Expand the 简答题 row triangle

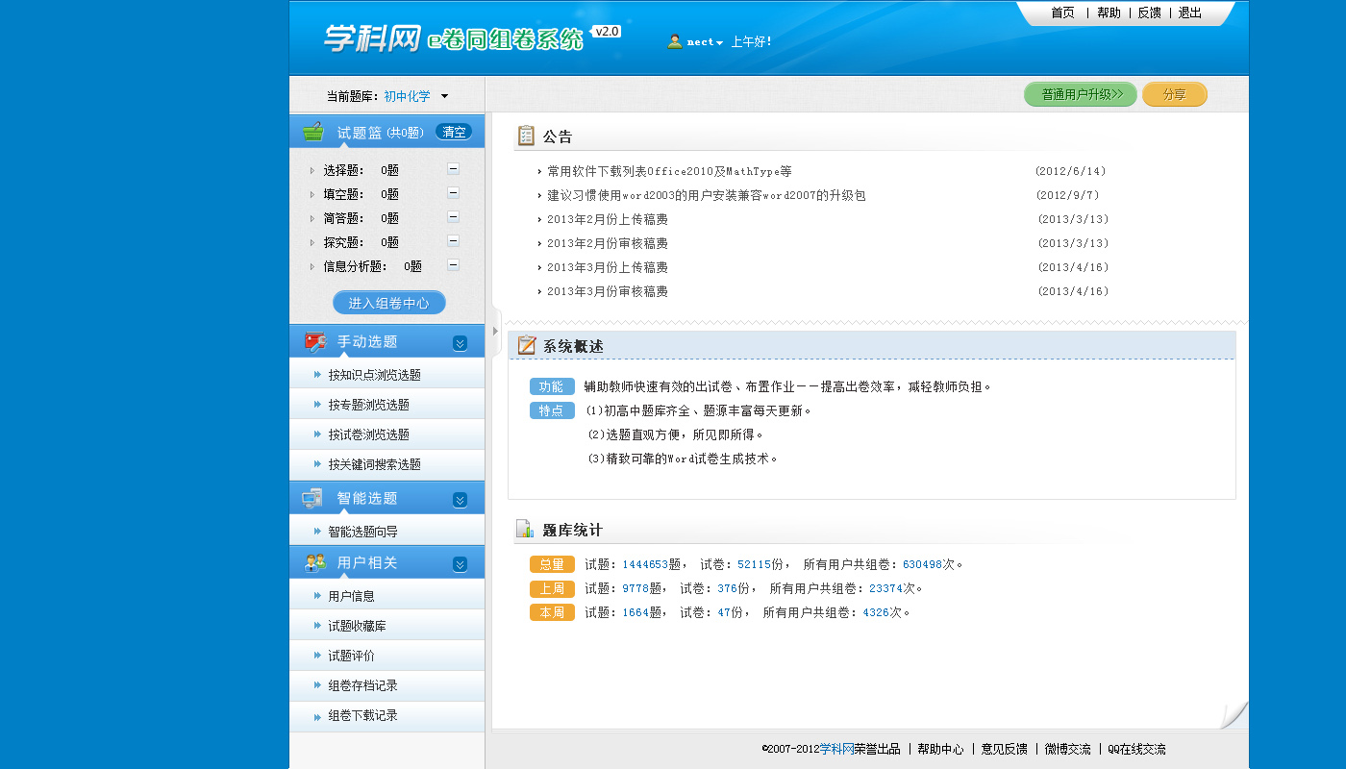click(312, 219)
